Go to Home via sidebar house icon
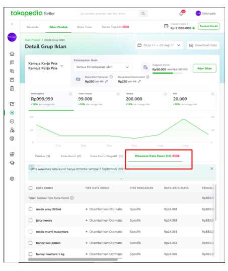 point(12,54)
